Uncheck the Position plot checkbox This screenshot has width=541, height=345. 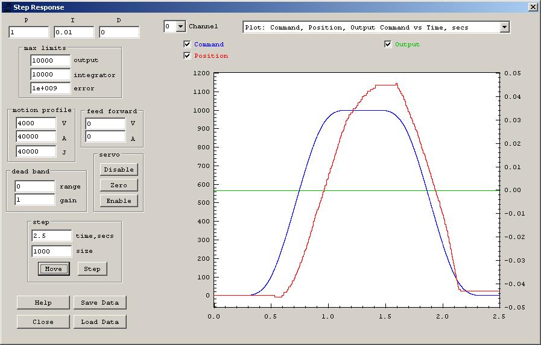click(x=188, y=56)
